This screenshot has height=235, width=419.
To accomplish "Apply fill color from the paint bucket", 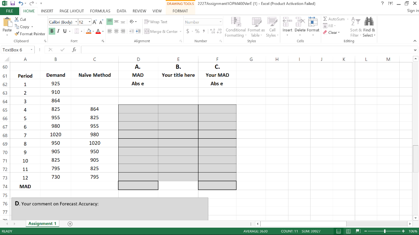I will point(89,31).
